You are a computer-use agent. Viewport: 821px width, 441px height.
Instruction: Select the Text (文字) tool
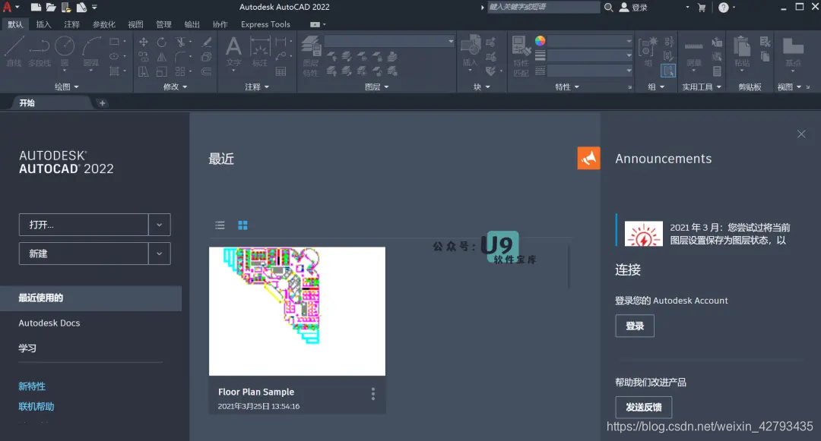tap(233, 52)
